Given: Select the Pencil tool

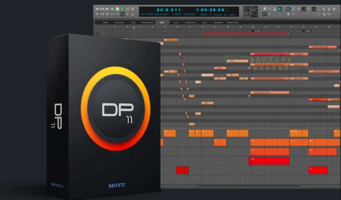Looking at the screenshot, I should tap(298, 9).
